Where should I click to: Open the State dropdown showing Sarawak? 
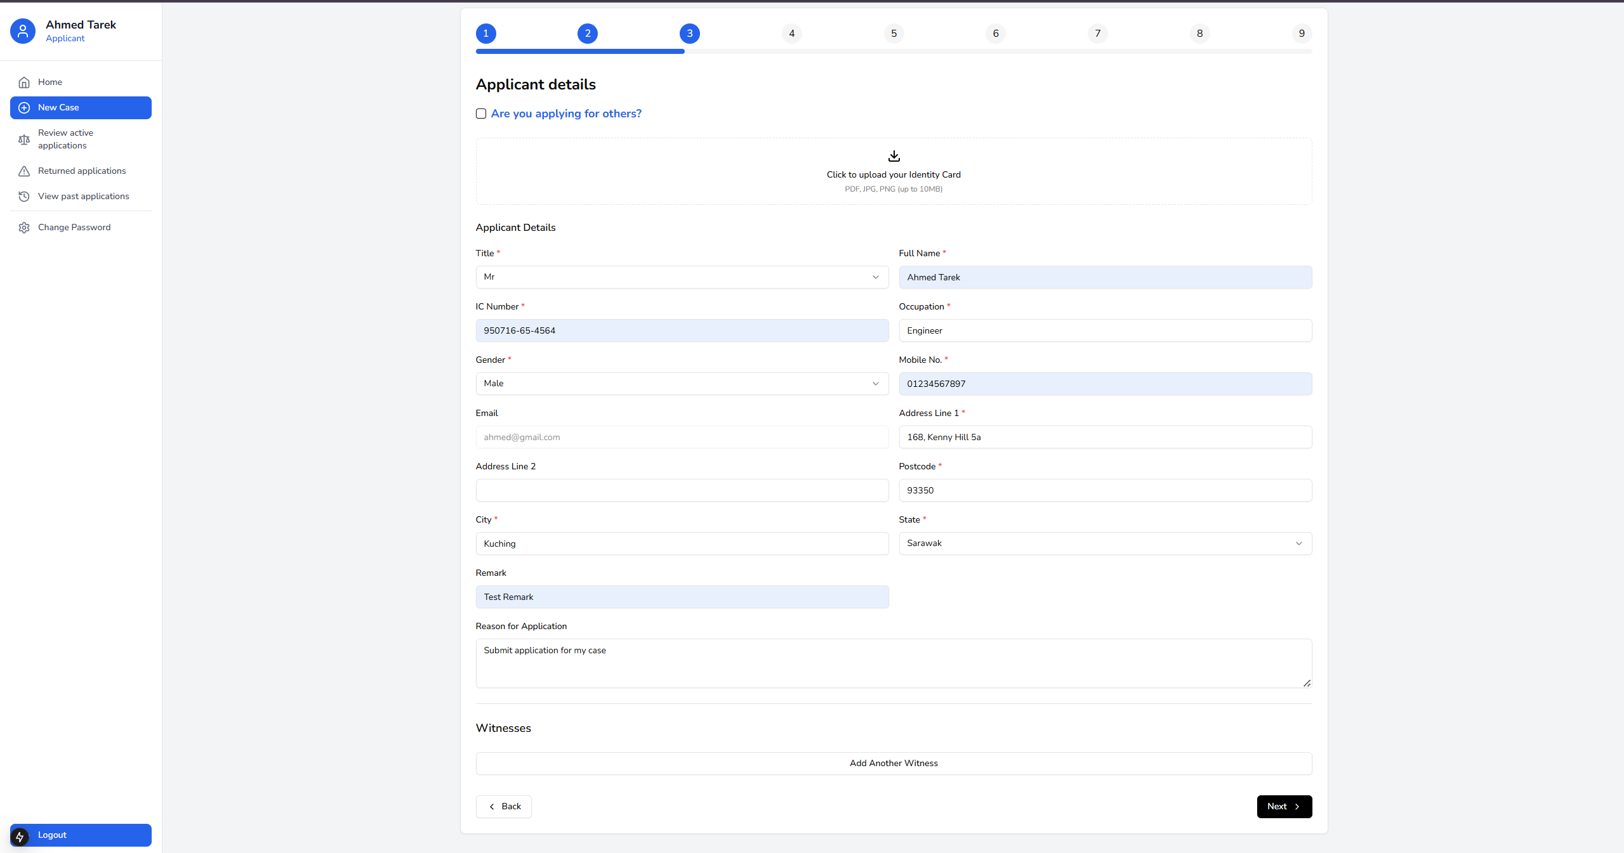[x=1105, y=544]
